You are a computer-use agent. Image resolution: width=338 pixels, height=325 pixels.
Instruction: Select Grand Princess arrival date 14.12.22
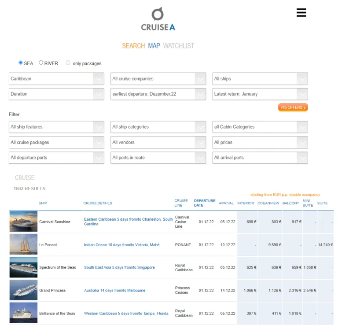pyautogui.click(x=228, y=291)
